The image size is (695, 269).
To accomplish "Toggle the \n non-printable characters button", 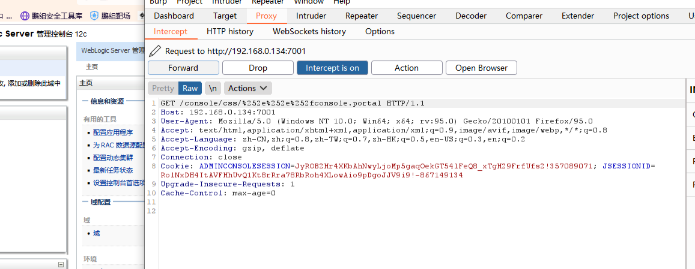I will click(x=213, y=88).
